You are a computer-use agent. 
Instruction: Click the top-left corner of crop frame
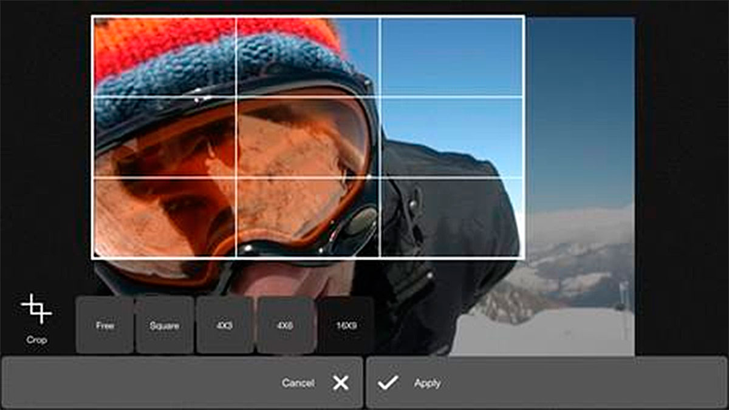click(x=92, y=16)
